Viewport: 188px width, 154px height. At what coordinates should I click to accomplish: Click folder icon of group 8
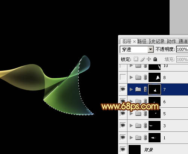tap(138, 77)
